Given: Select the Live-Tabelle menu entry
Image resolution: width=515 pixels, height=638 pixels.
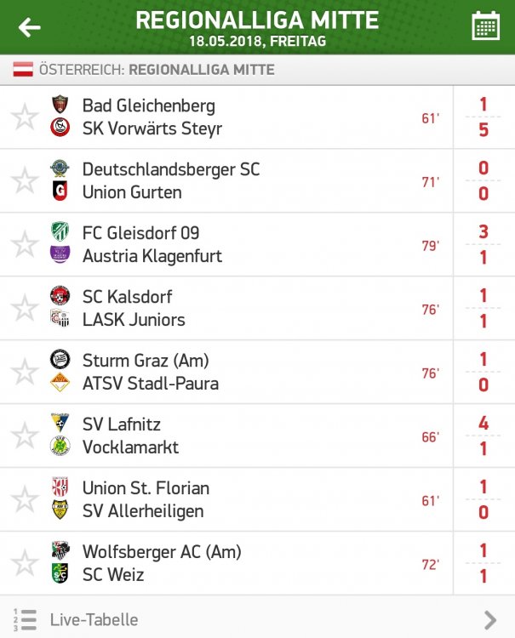Looking at the screenshot, I should 257,620.
